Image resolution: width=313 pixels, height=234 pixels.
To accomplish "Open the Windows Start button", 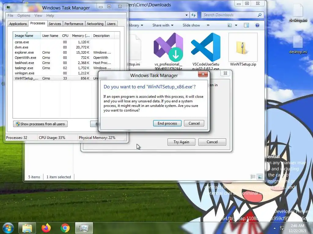I will coord(8,228).
